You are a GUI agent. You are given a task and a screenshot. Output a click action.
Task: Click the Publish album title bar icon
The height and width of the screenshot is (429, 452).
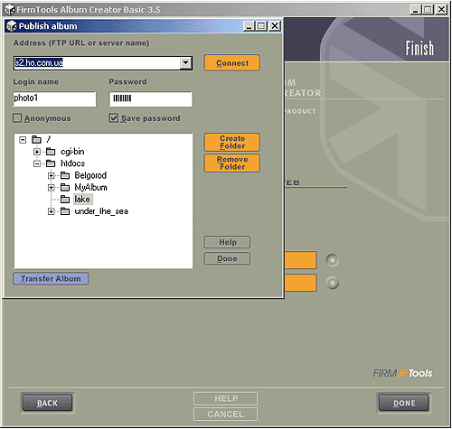point(12,26)
